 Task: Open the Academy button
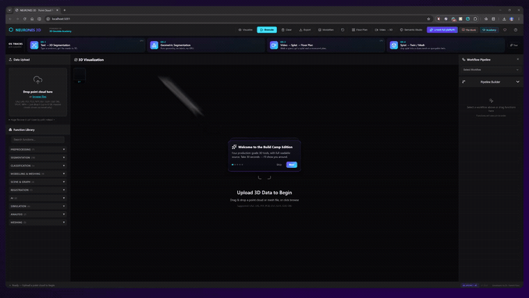click(x=489, y=30)
